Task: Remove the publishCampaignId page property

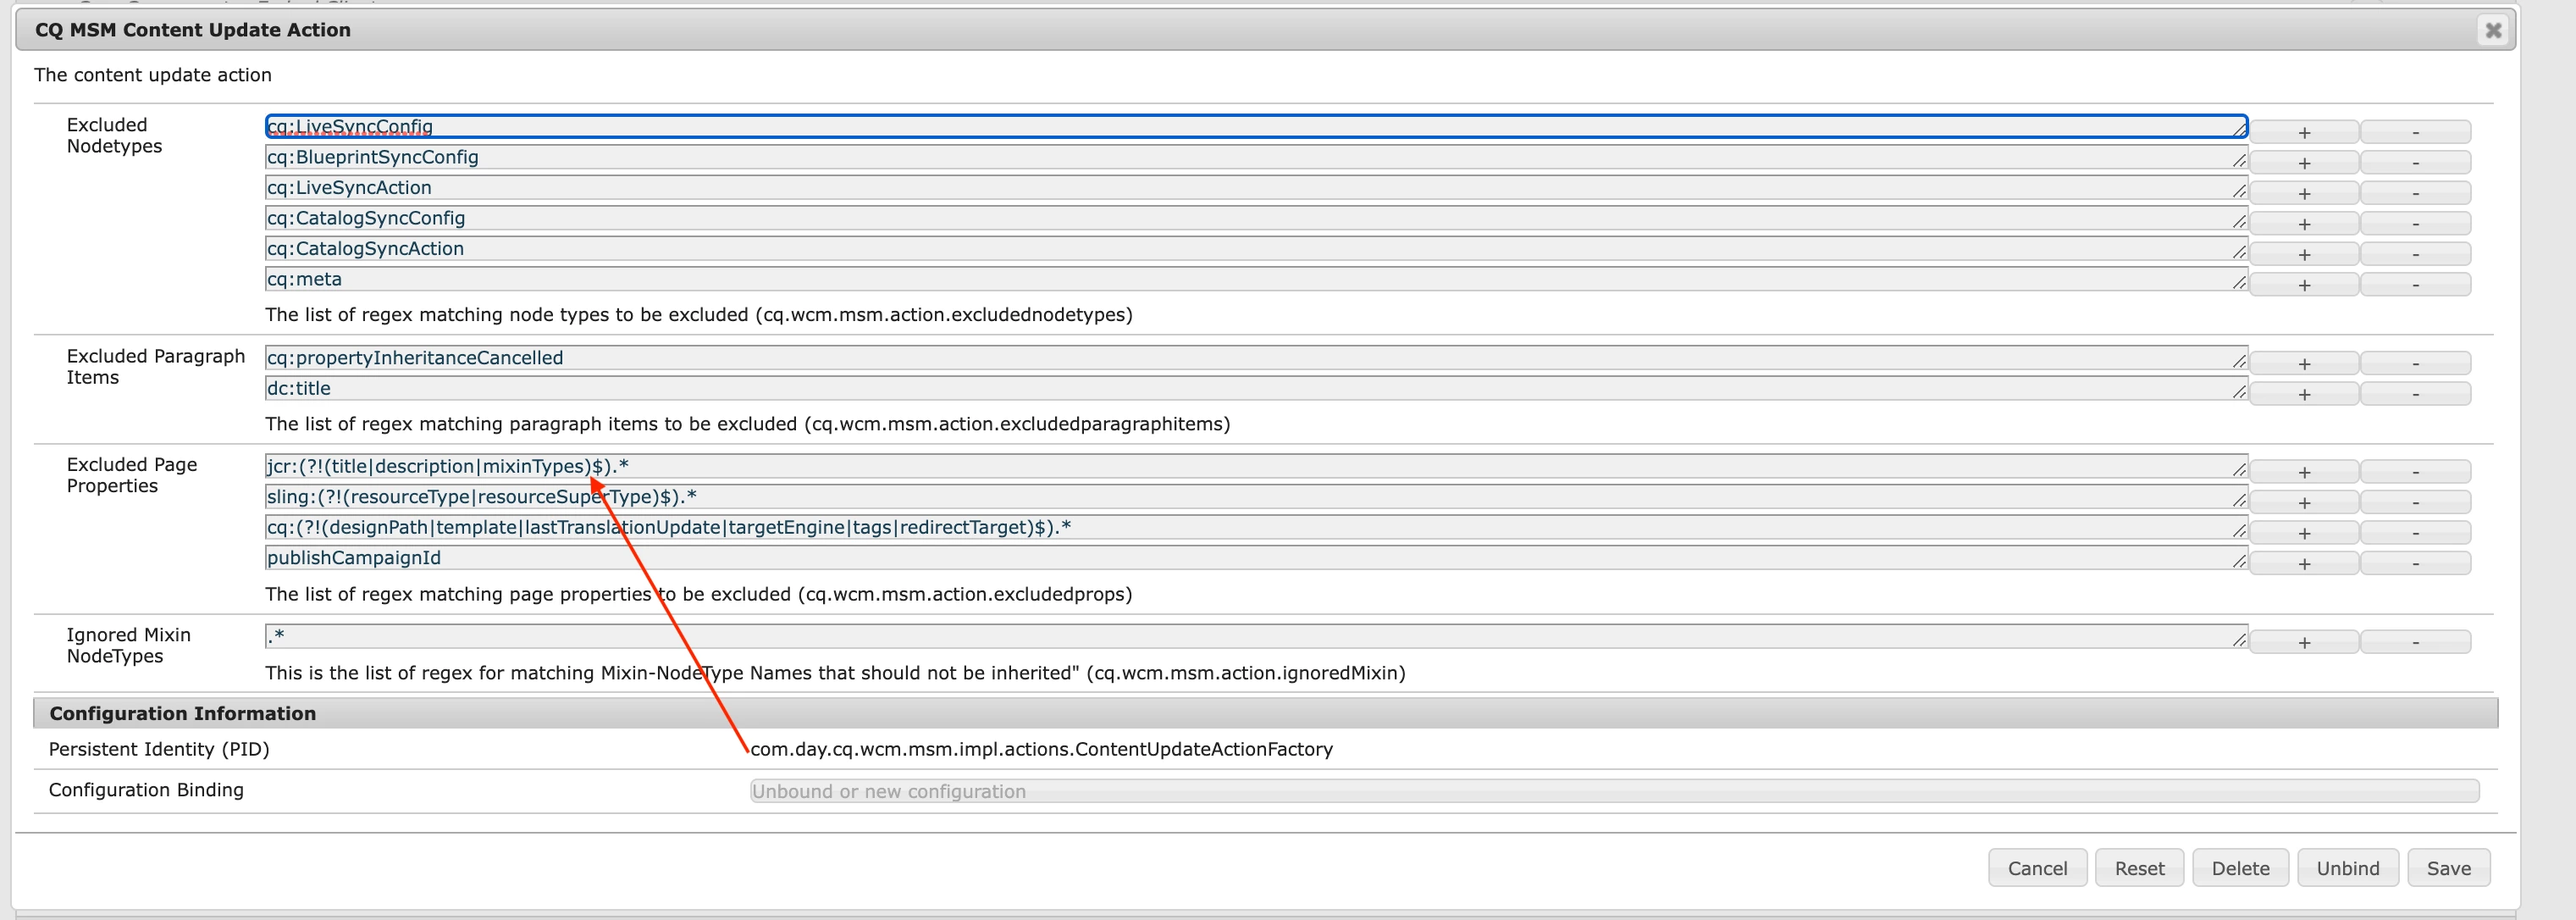Action: coord(2415,564)
